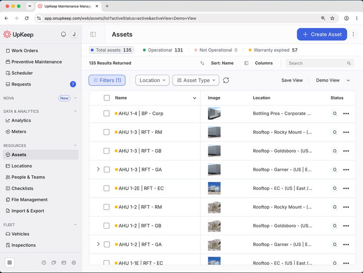Open row actions for AHU 1-4 | BP - Corp

(346, 114)
